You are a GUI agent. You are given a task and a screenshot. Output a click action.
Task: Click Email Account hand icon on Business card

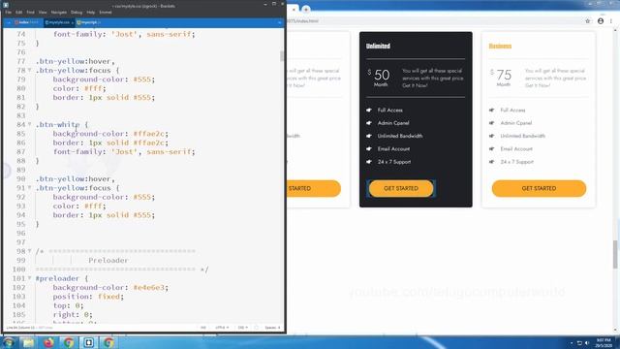pos(491,148)
